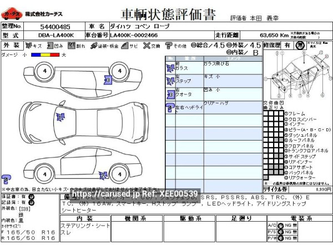The height and width of the screenshot is (250, 333).
Task: Click the circled OK in P/W row
Action: pyautogui.click(x=281, y=238)
